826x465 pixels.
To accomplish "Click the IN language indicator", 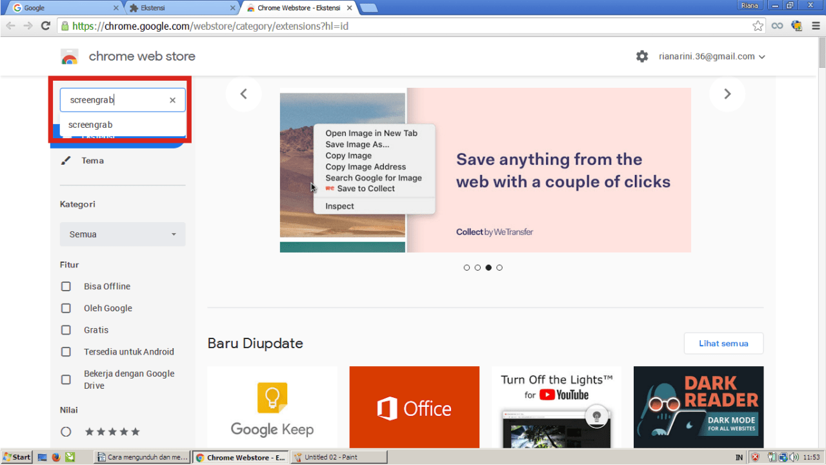I will pyautogui.click(x=739, y=457).
